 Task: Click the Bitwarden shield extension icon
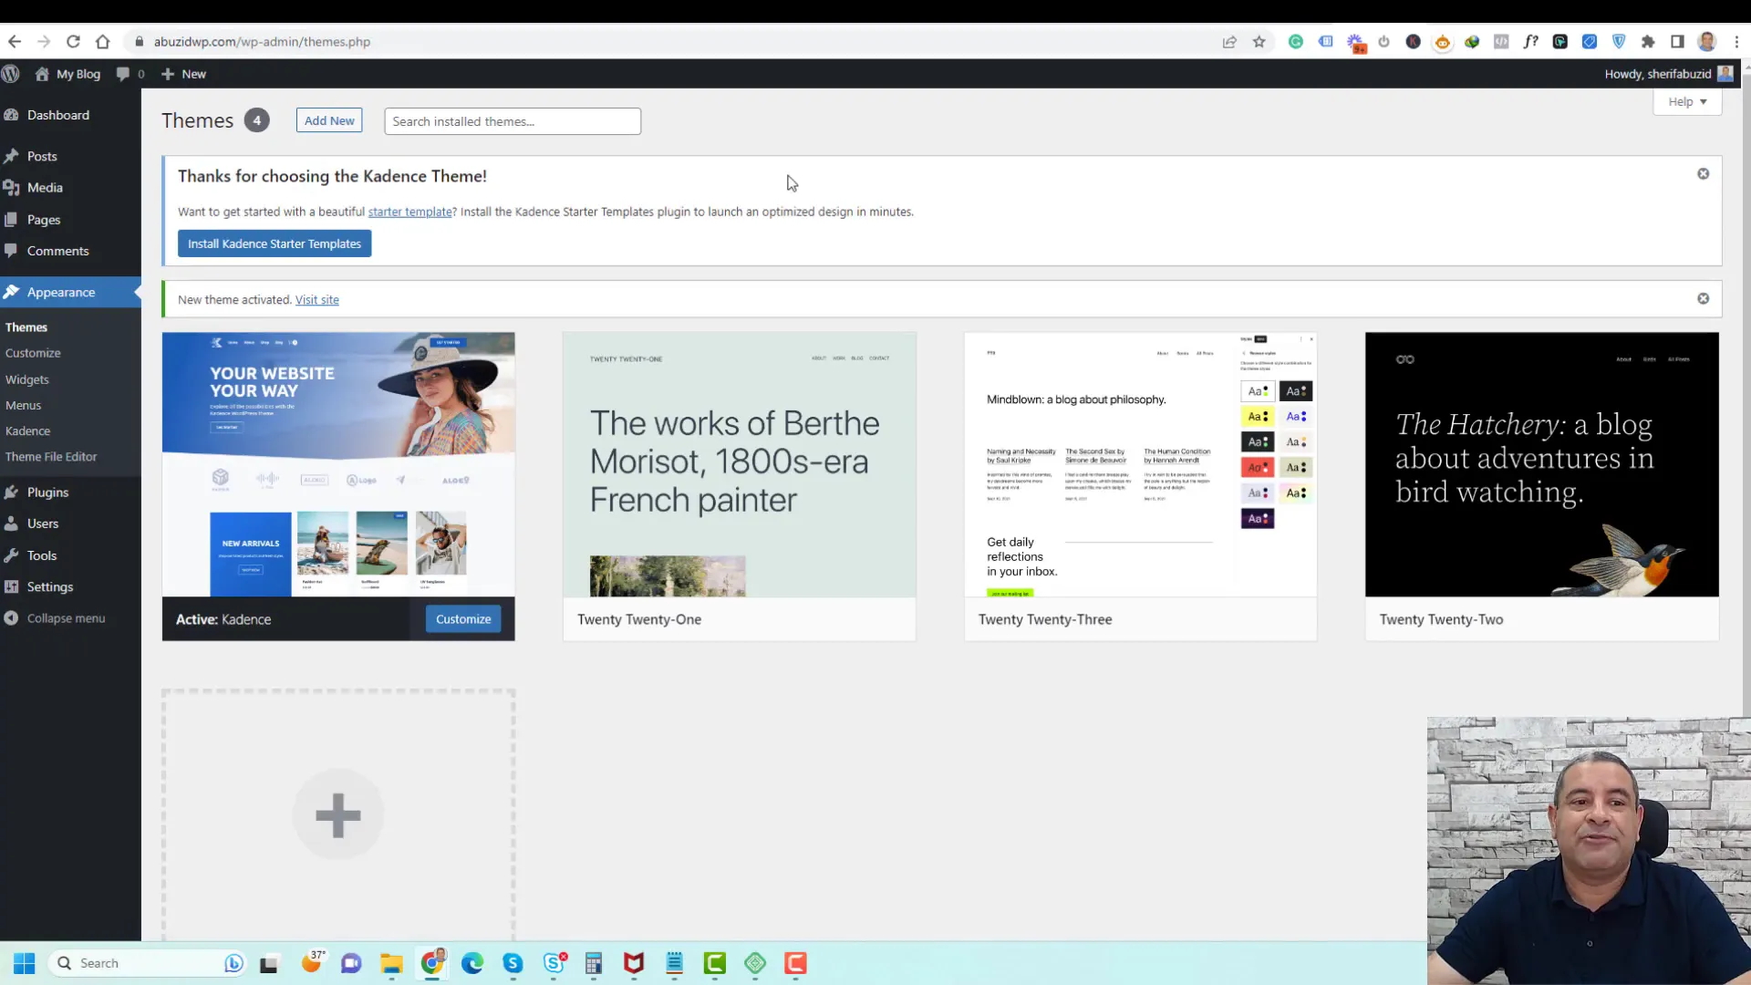[1619, 41]
